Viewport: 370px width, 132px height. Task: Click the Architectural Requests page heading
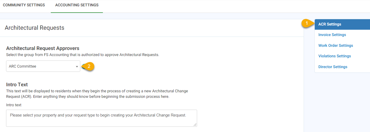(34, 28)
